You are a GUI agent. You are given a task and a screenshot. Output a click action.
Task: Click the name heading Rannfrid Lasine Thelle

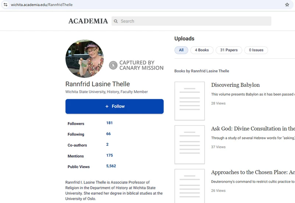[x=97, y=84]
